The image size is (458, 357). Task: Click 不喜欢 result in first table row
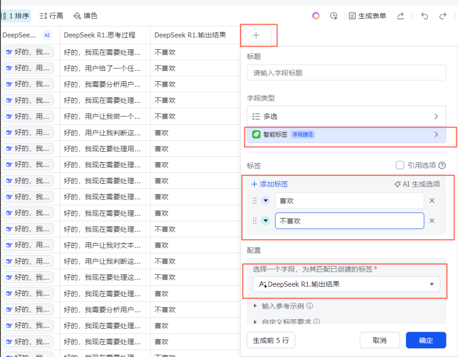pos(165,52)
